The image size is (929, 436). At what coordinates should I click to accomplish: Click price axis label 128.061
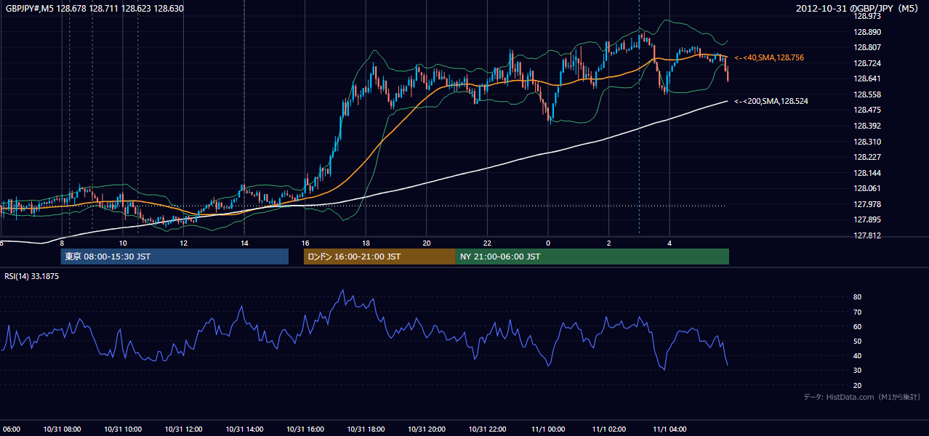(x=866, y=188)
